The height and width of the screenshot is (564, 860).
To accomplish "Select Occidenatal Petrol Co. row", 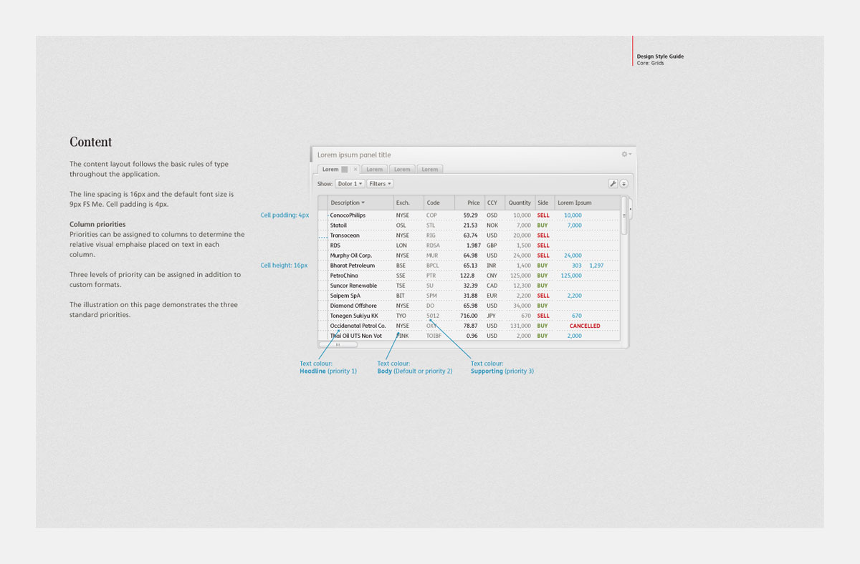I will (x=469, y=325).
